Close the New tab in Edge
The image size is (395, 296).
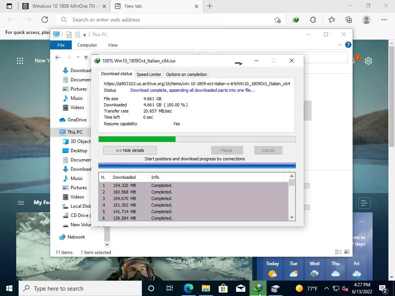coord(196,6)
